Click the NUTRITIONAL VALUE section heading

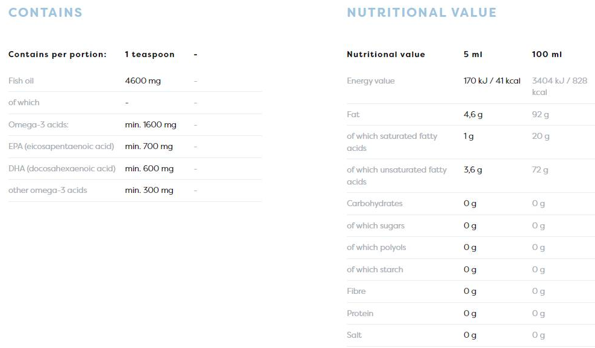[422, 13]
